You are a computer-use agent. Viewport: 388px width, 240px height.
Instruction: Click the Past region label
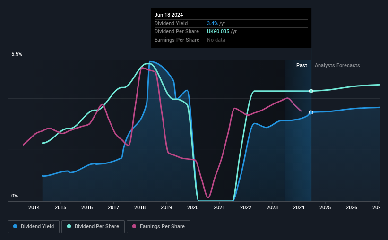pos(302,65)
